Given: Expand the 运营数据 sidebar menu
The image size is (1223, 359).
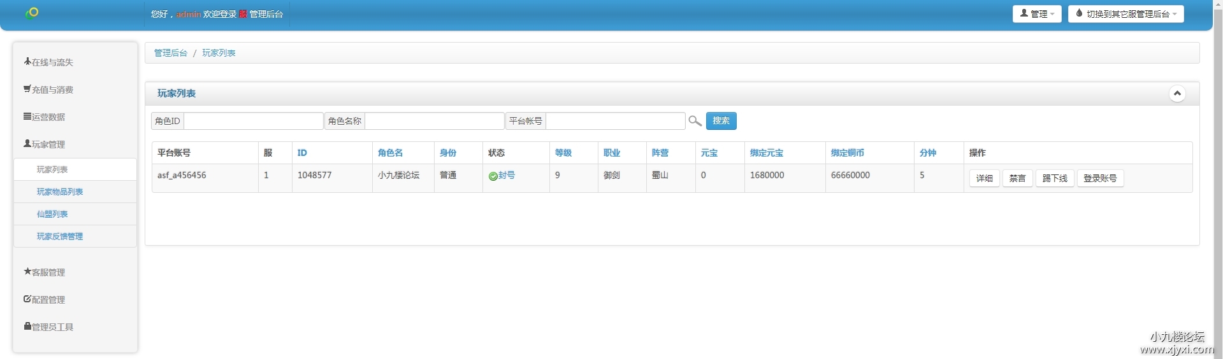Looking at the screenshot, I should pos(45,117).
